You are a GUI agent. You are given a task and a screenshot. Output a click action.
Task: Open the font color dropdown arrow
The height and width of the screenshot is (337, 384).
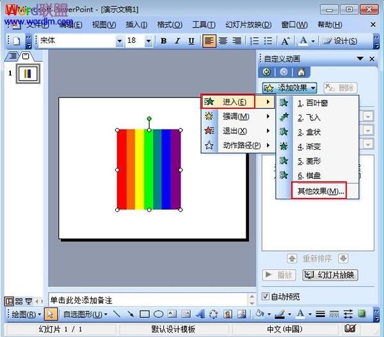pos(313,41)
